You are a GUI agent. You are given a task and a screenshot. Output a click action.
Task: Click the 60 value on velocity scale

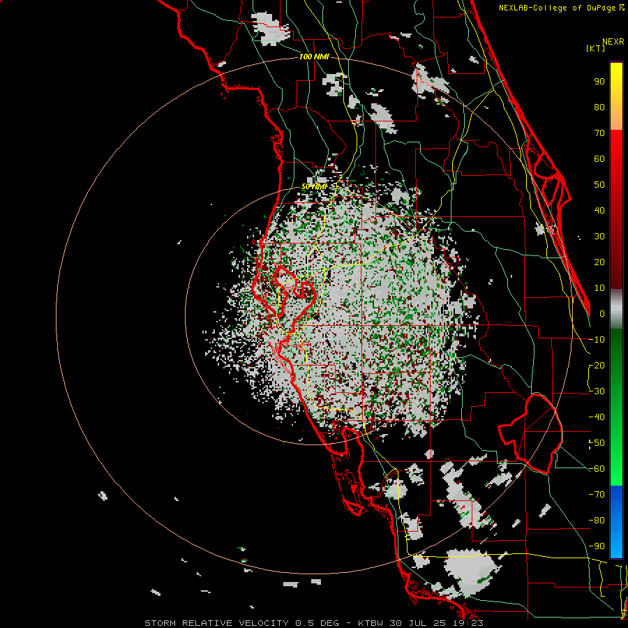pos(599,159)
